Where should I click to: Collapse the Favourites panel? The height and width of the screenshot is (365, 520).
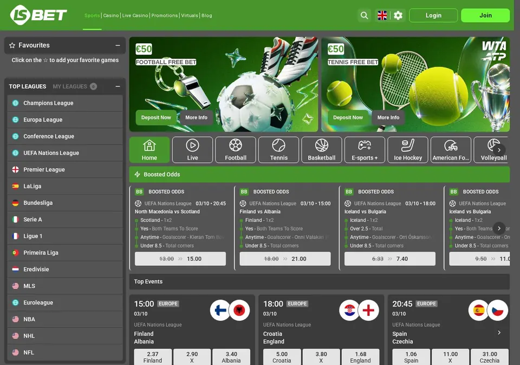(118, 45)
